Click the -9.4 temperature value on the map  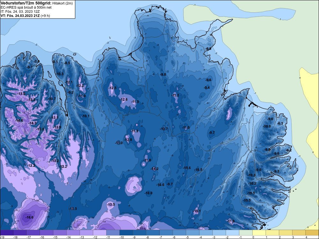click(207, 88)
